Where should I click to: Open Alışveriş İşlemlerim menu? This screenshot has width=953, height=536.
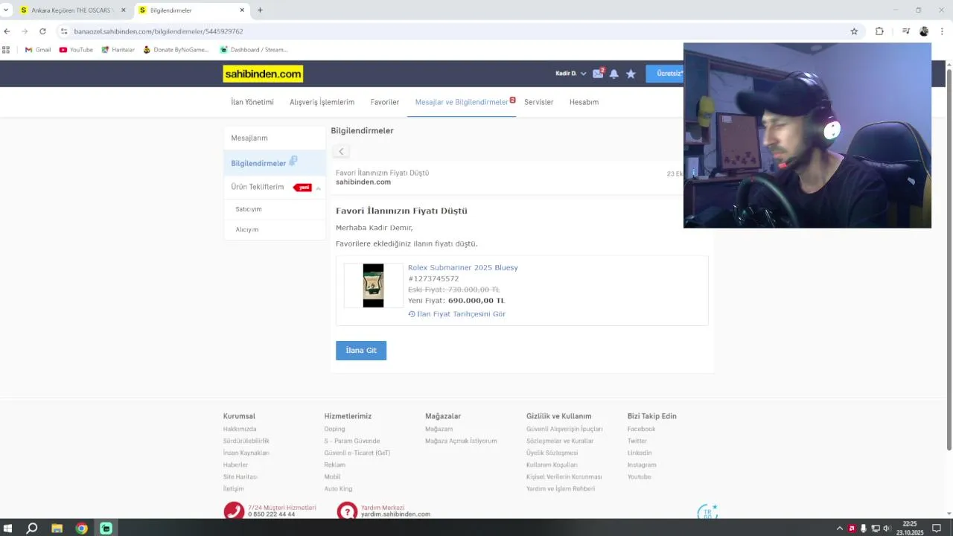(322, 102)
